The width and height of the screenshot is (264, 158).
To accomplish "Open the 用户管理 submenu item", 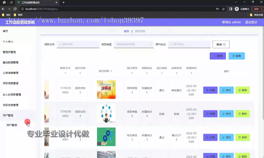I will click(x=12, y=125).
